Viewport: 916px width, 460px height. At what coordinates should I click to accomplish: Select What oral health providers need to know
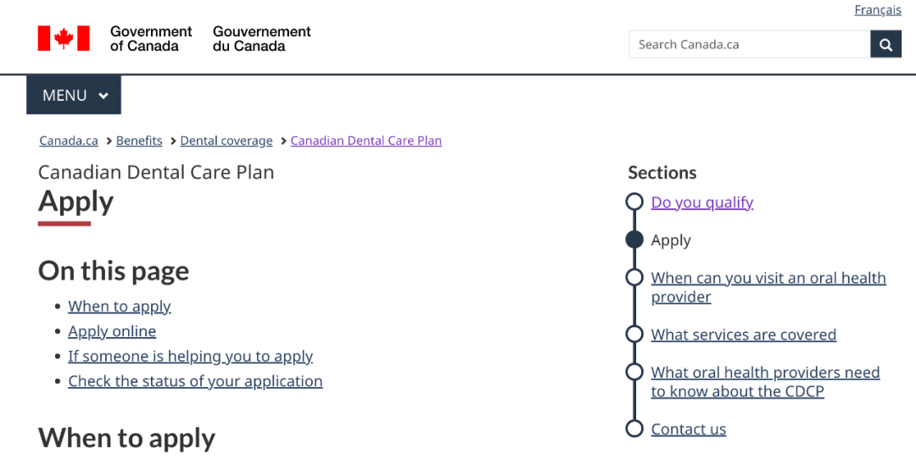coord(765,382)
